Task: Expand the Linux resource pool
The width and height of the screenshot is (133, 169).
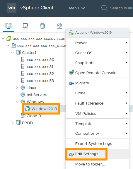Action: pos(17,88)
